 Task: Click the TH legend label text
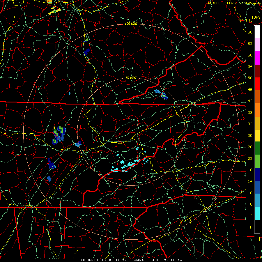coord(250,227)
